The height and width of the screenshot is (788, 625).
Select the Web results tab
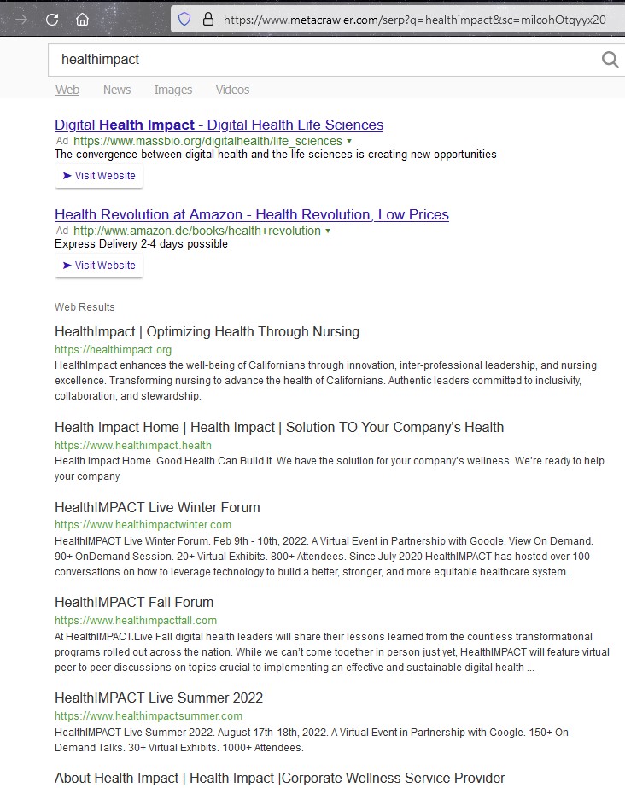(67, 90)
